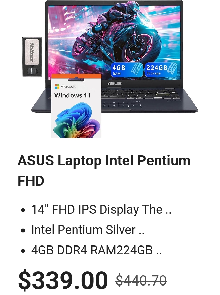Screen dimensions: 220x295
Task: Click the USB card reader accessory image
Action: 32,57
